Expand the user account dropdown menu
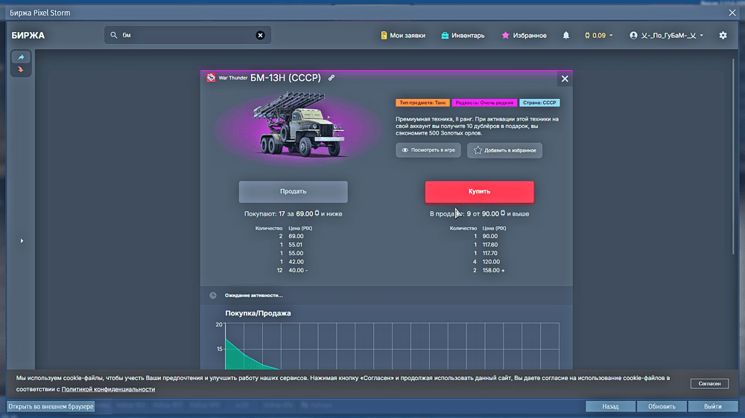 coord(666,36)
